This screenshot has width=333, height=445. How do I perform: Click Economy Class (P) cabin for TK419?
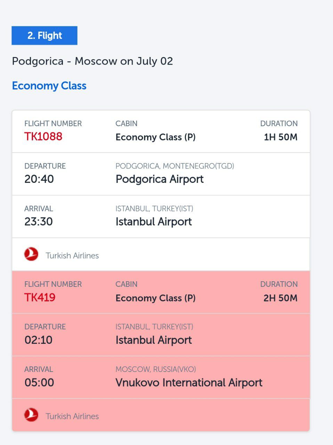coord(156,298)
